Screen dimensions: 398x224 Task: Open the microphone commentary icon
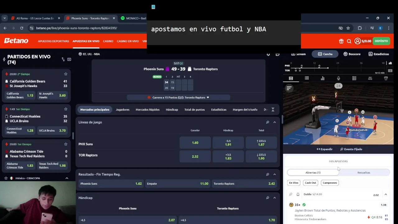338,78
